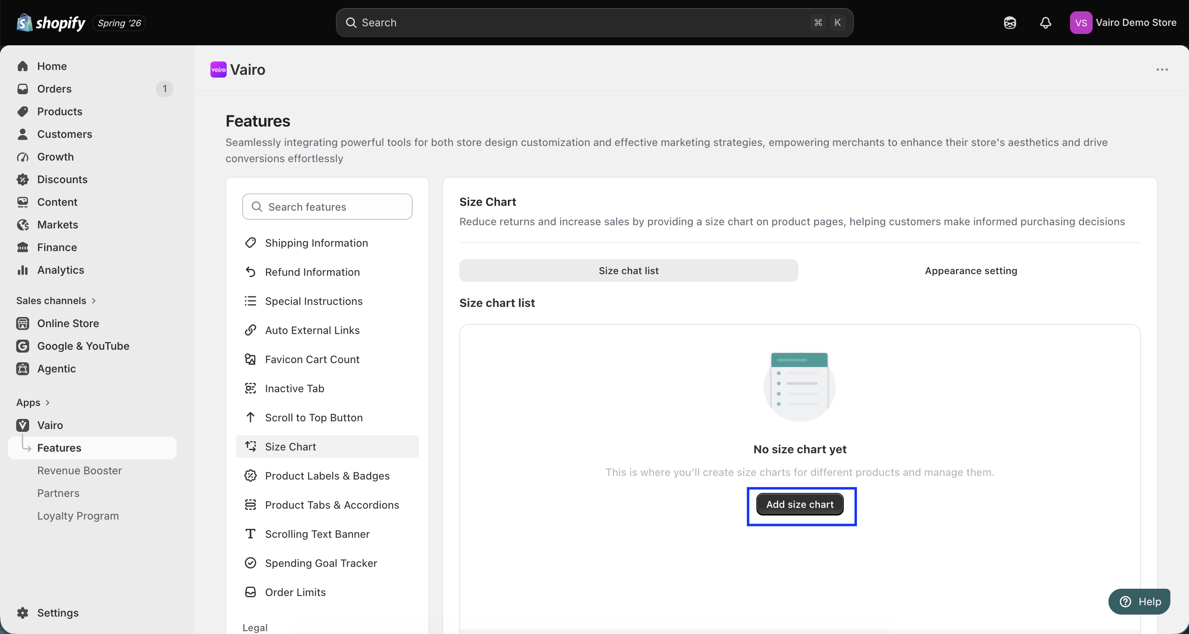
Task: Open the three-dot menu beside Vairo header
Action: (1162, 70)
